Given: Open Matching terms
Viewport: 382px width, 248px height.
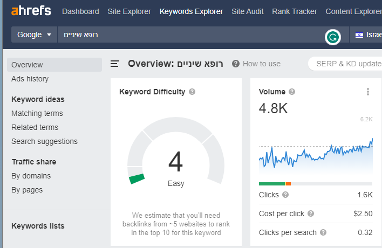Looking at the screenshot, I should pyautogui.click(x=37, y=113).
